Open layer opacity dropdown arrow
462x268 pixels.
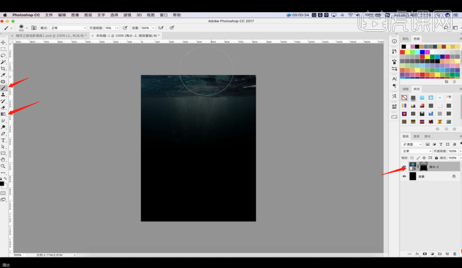tap(460, 151)
